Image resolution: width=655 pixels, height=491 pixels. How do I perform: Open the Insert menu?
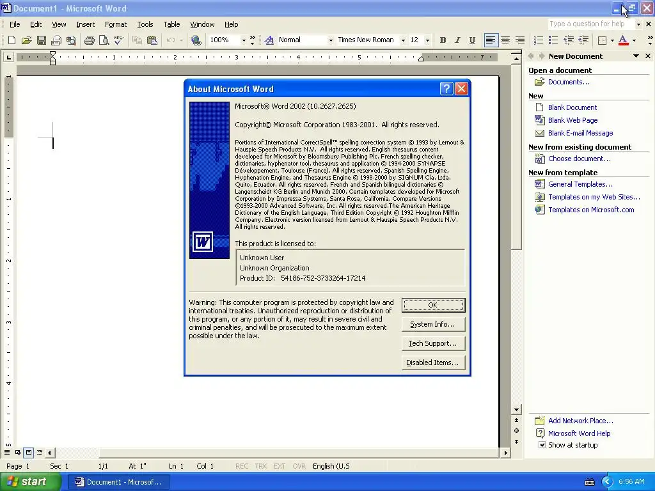point(85,24)
